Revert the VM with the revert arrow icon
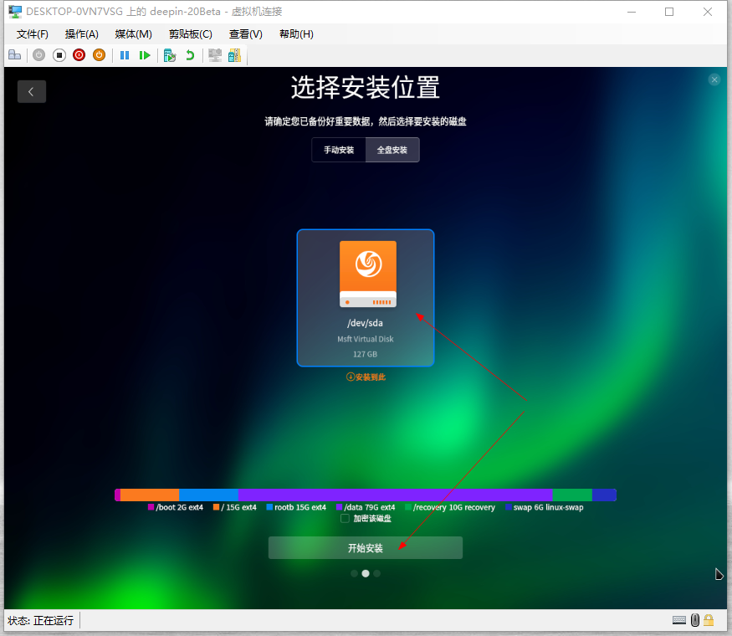This screenshot has width=732, height=636. (x=190, y=54)
